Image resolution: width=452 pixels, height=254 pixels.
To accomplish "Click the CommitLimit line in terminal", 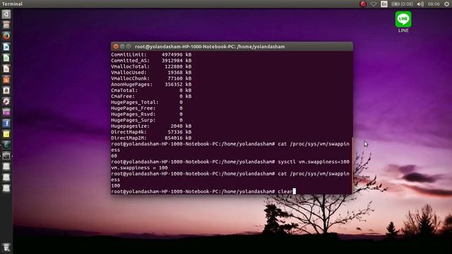I will (151, 54).
